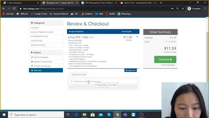Focus the promo code input field
This screenshot has width=209, height=118.
tap(103, 81)
